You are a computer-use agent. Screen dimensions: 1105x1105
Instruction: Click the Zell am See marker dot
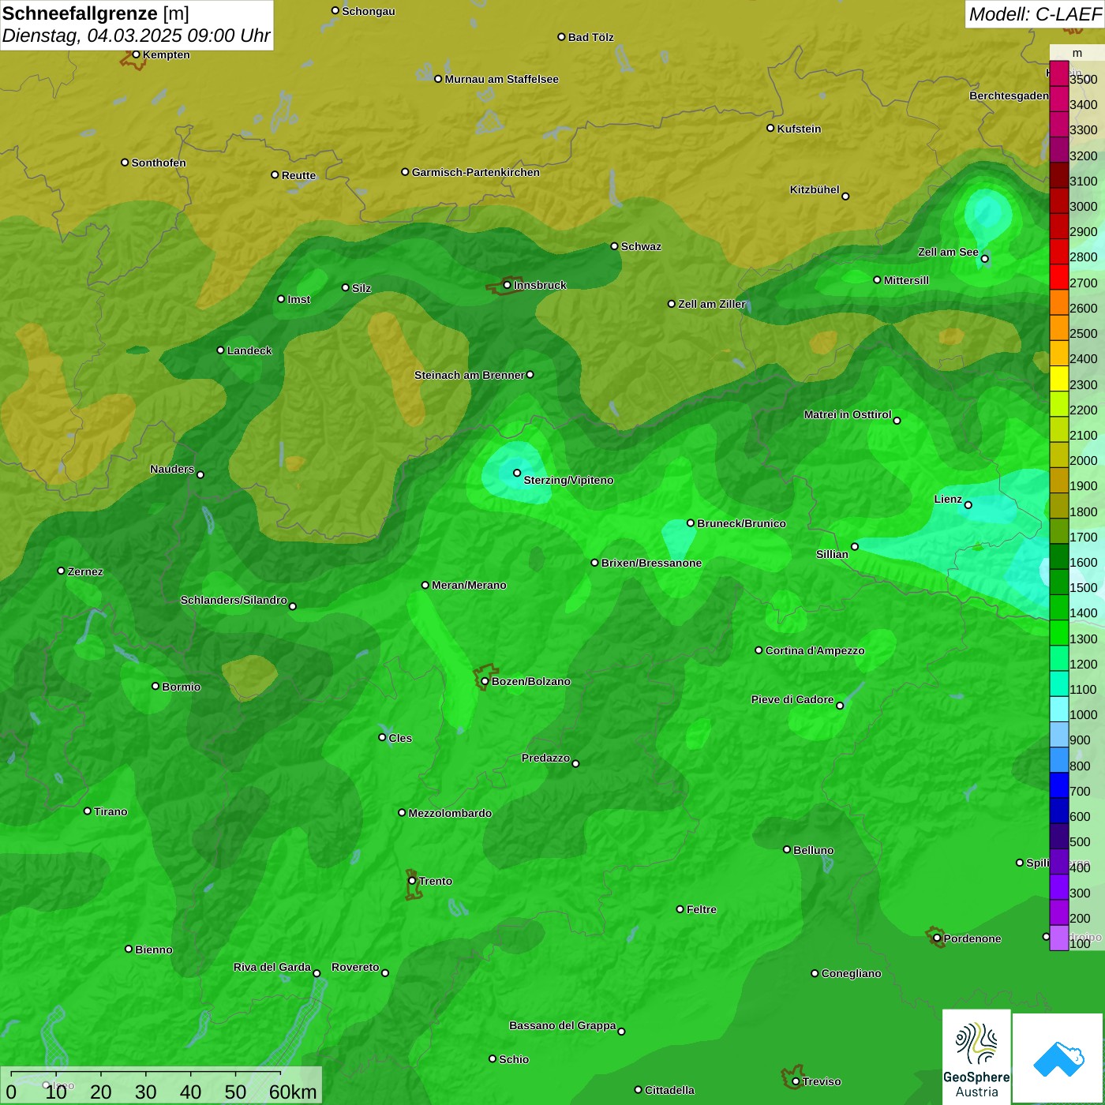(x=984, y=258)
